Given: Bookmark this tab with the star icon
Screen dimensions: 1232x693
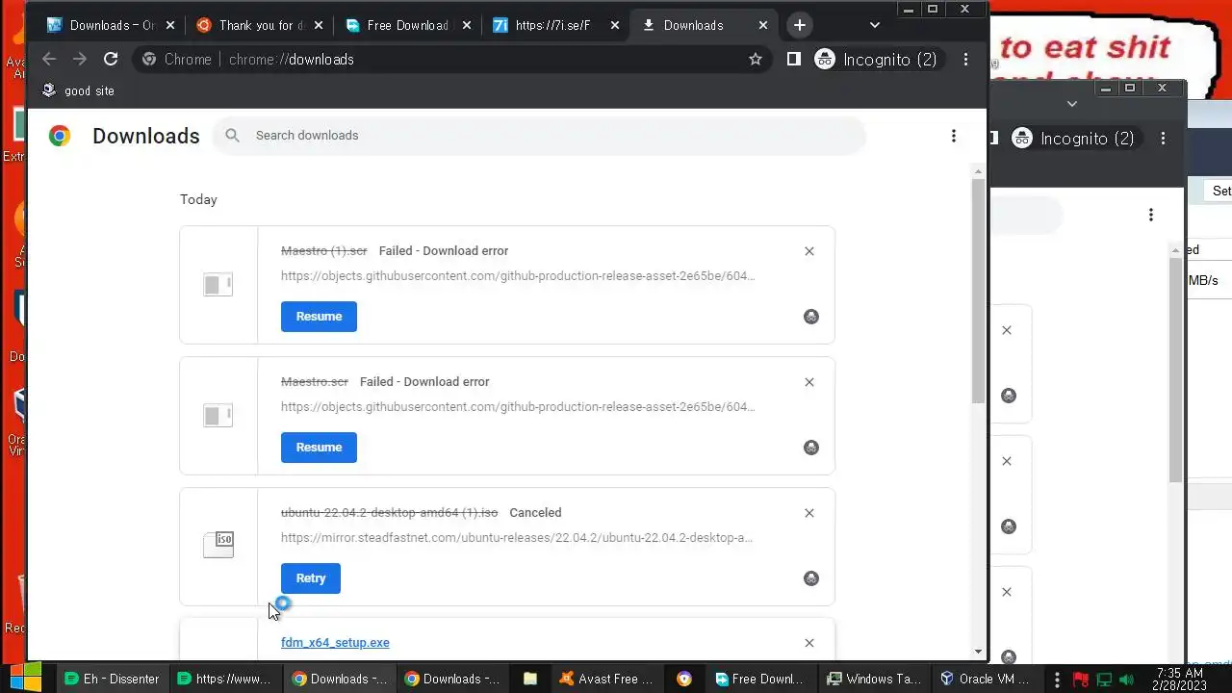Looking at the screenshot, I should click(x=756, y=59).
